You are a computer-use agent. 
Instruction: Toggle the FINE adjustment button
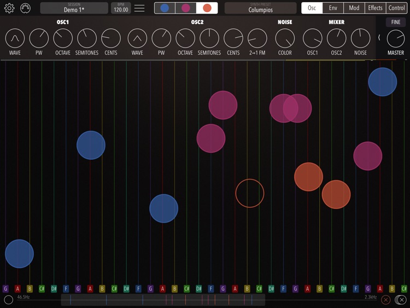(396, 22)
